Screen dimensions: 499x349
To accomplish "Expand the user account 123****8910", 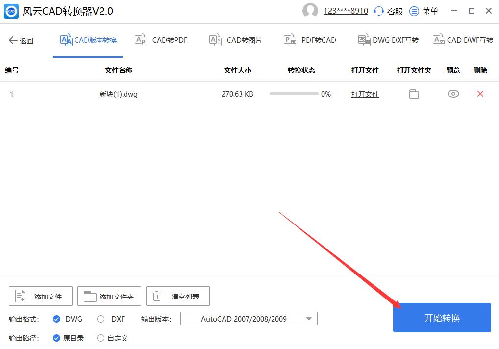I will click(x=346, y=11).
